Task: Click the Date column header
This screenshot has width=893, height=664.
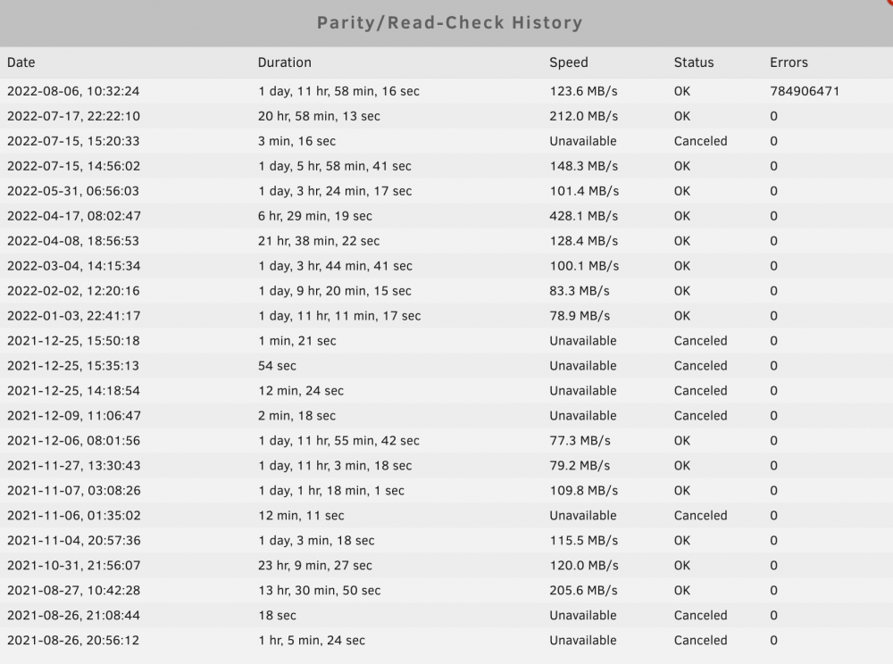Action: [21, 62]
